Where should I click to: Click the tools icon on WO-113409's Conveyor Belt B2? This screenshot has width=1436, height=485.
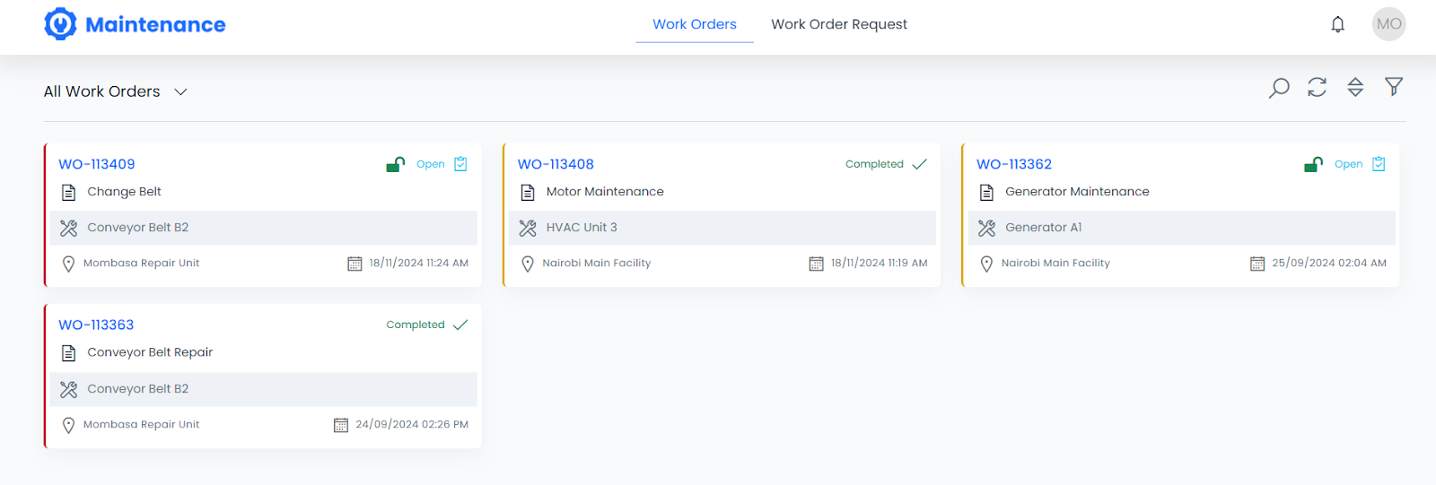pyautogui.click(x=68, y=228)
